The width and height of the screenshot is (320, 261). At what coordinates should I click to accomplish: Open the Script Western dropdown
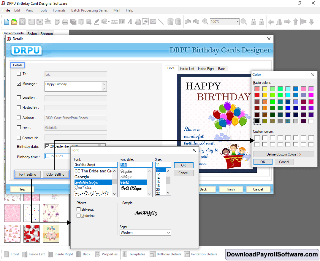[169, 233]
